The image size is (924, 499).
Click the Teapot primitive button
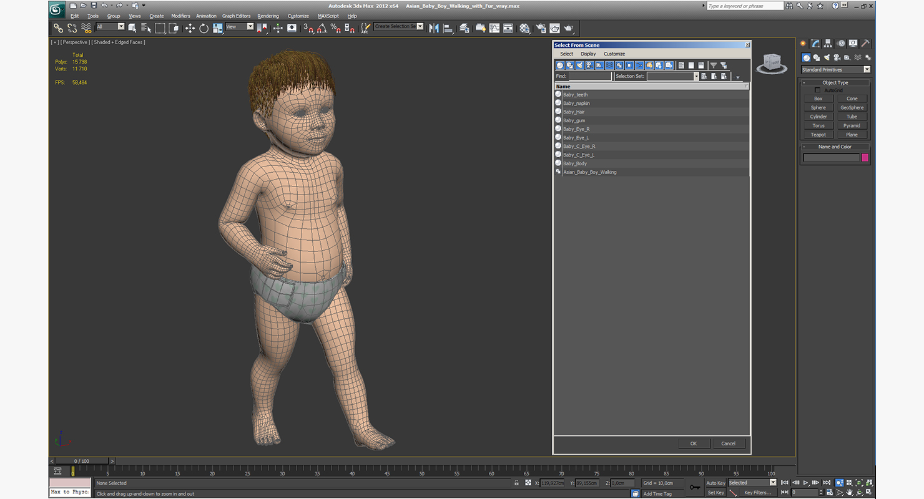(x=818, y=135)
